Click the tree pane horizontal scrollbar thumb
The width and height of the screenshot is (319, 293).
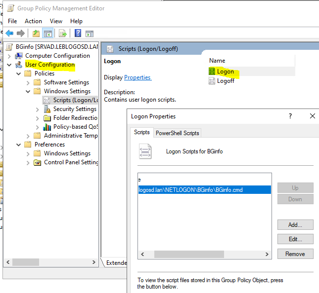26,262
